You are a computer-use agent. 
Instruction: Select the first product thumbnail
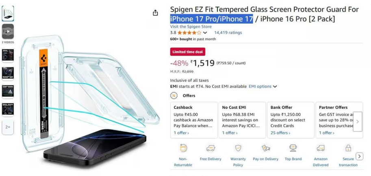coord(8,14)
